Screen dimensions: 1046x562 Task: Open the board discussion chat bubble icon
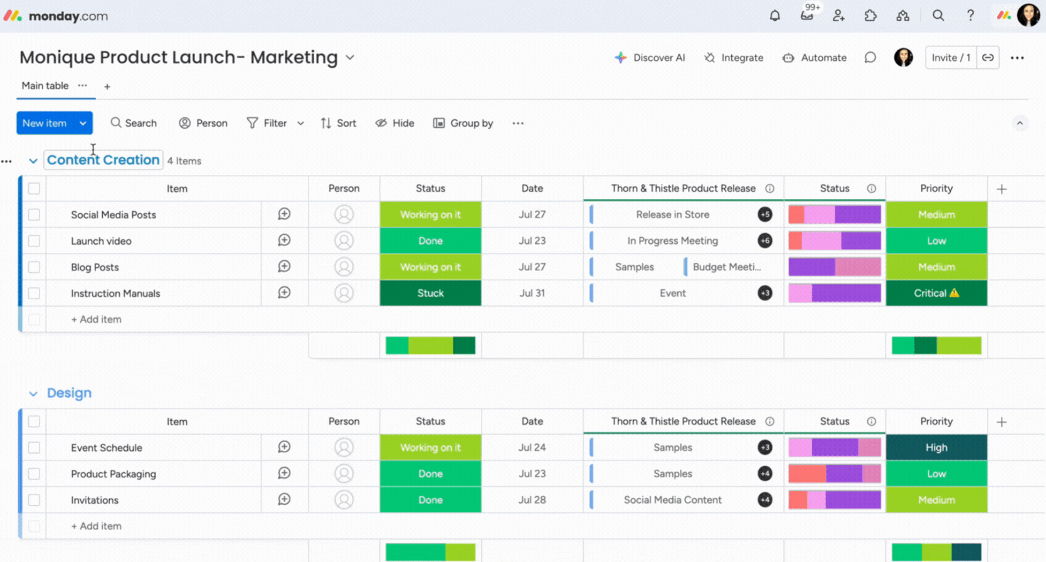point(870,58)
